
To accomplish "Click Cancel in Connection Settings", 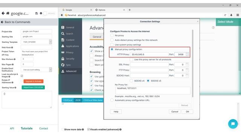I will (175, 112).
